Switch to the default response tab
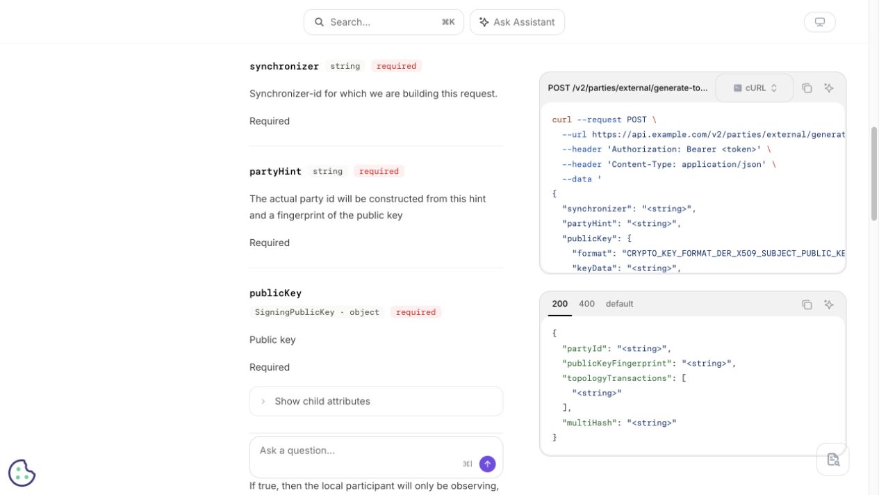Image resolution: width=879 pixels, height=495 pixels. pyautogui.click(x=619, y=304)
